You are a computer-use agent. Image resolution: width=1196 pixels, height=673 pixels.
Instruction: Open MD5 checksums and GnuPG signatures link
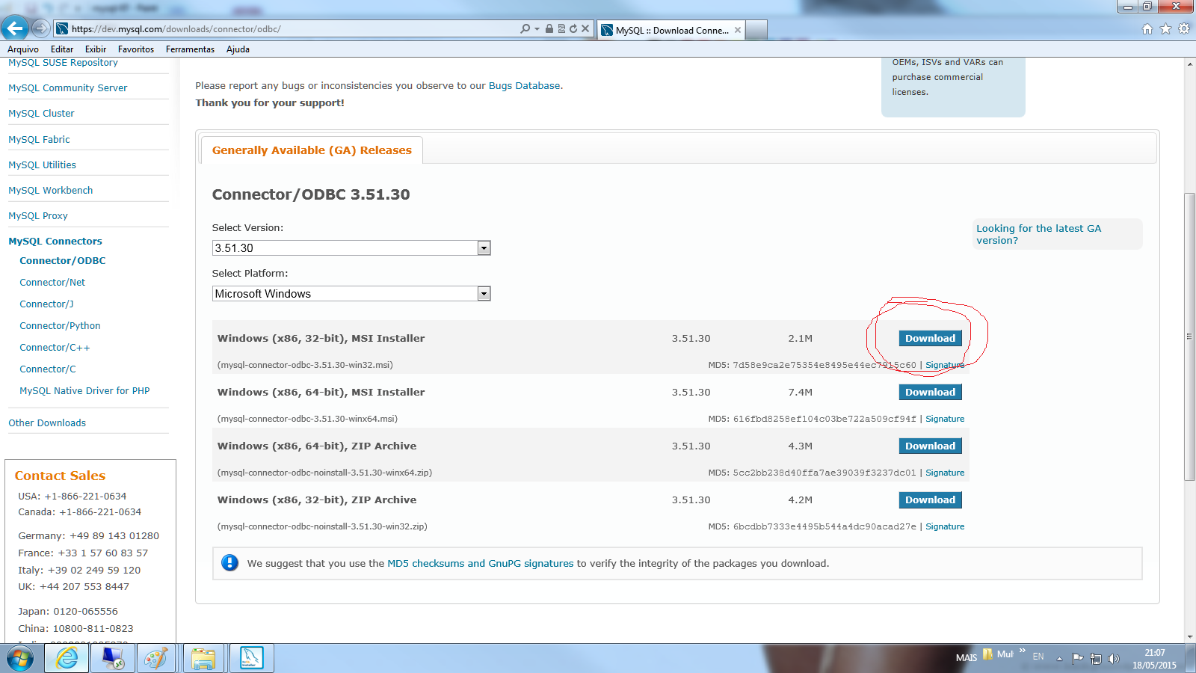tap(481, 564)
